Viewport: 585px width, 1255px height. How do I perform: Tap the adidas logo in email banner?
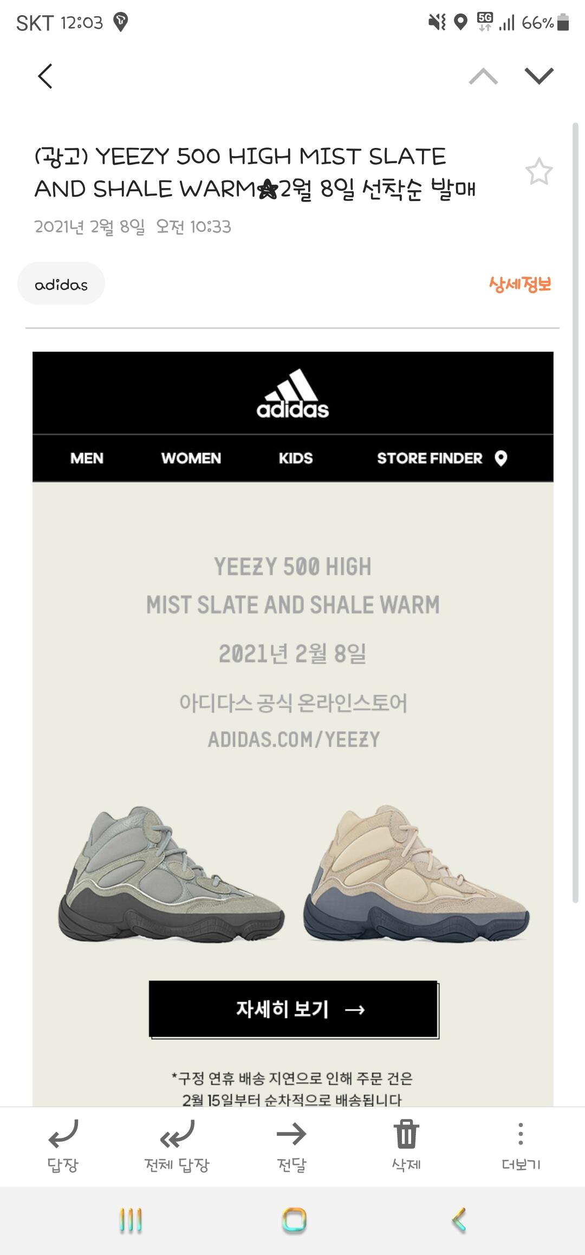coord(293,394)
